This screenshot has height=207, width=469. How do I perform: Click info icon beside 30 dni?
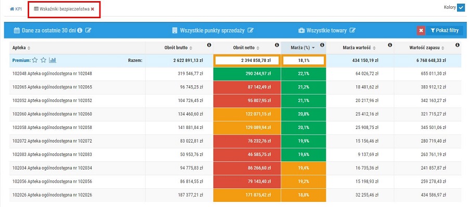click(80, 30)
